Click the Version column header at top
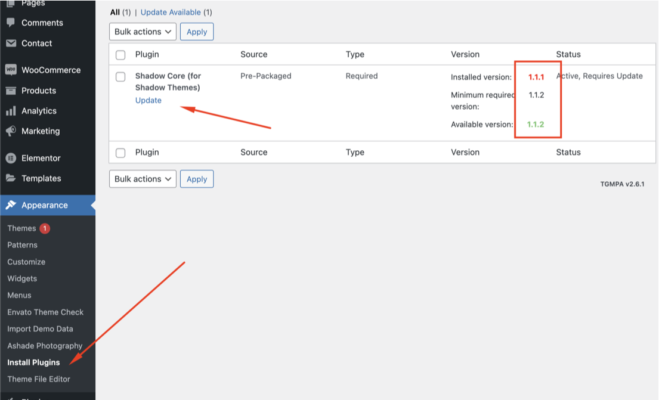 (465, 54)
